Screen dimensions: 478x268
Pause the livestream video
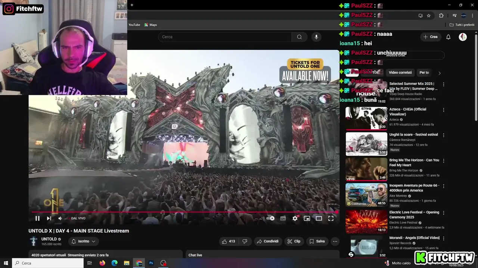(x=37, y=218)
